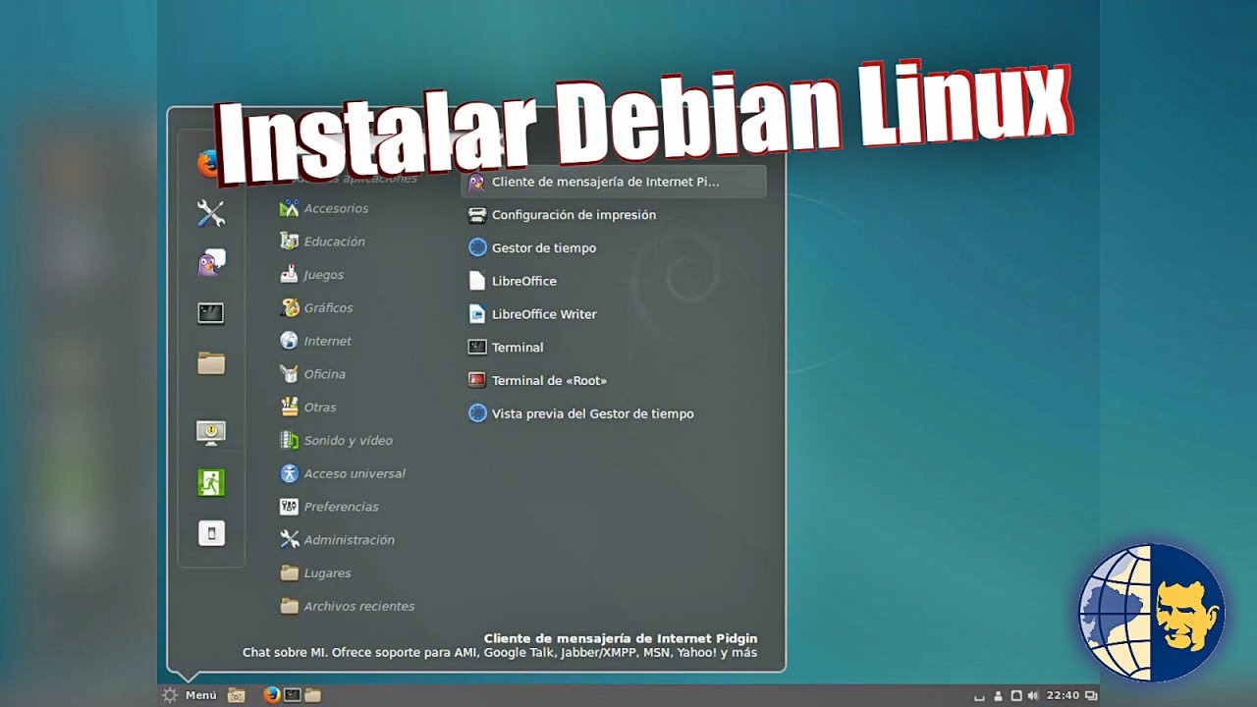The width and height of the screenshot is (1257, 707).
Task: Open the user applet in system tray
Action: pyautogui.click(x=999, y=695)
